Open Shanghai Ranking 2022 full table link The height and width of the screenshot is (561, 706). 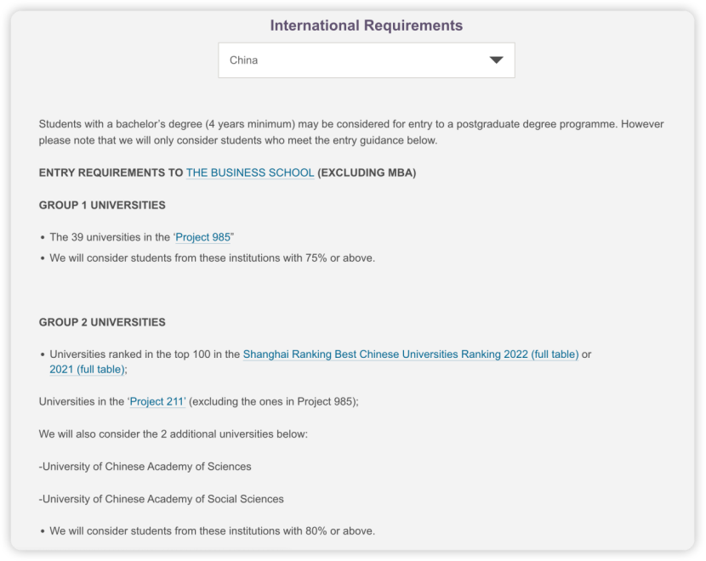411,354
